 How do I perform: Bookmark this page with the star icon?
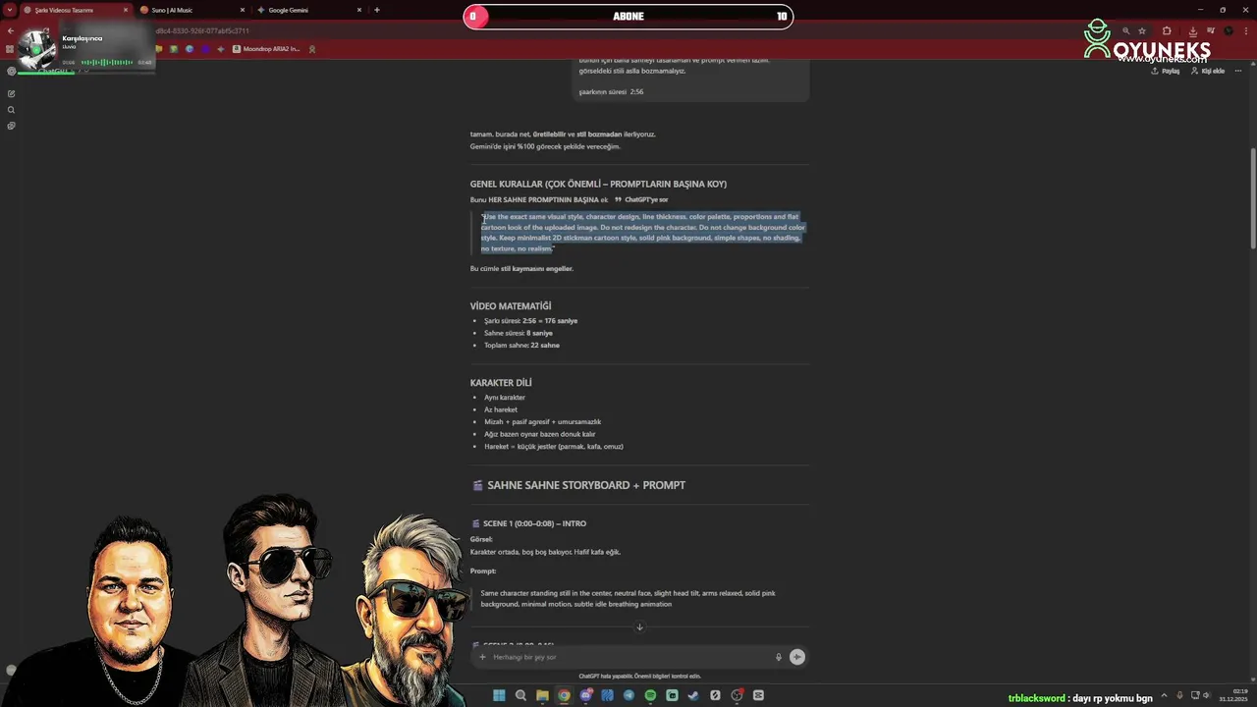pos(1142,31)
